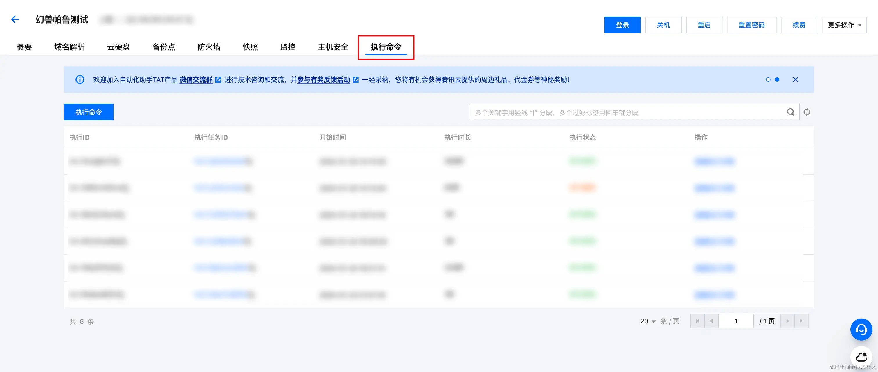Click the 重置密码 button
This screenshot has width=878, height=372.
pos(751,25)
